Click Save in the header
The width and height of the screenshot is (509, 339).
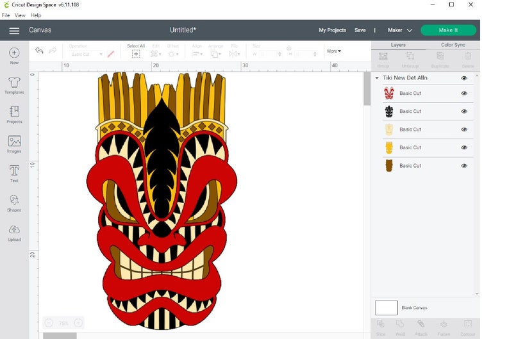[x=360, y=30]
